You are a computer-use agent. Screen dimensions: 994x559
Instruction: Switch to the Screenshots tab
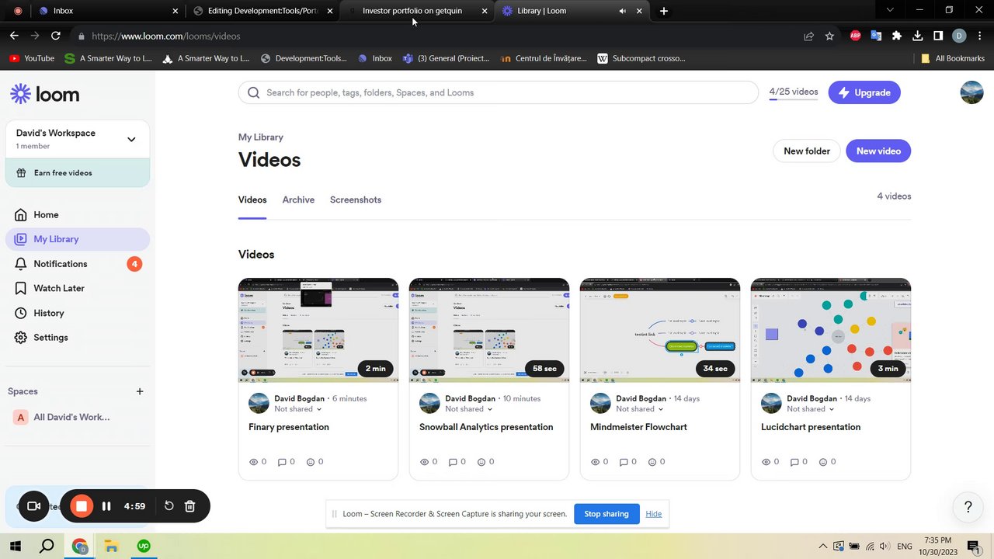pyautogui.click(x=356, y=200)
